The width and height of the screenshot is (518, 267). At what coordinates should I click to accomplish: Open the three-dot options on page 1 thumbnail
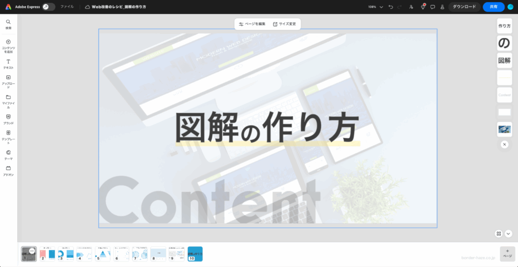[x=32, y=251]
